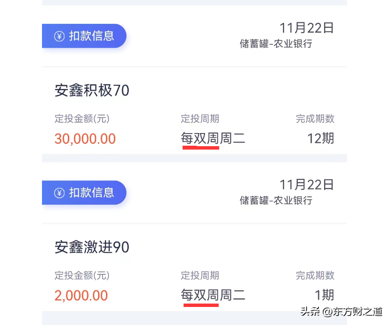This screenshot has width=391, height=325.
Task: Click the red underline below first 每双周周二
Action: [x=200, y=148]
